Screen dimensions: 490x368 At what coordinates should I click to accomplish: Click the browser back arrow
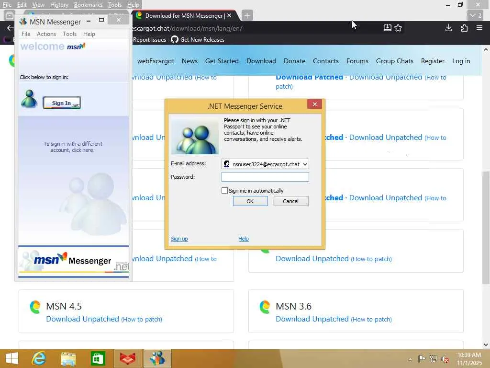click(11, 28)
